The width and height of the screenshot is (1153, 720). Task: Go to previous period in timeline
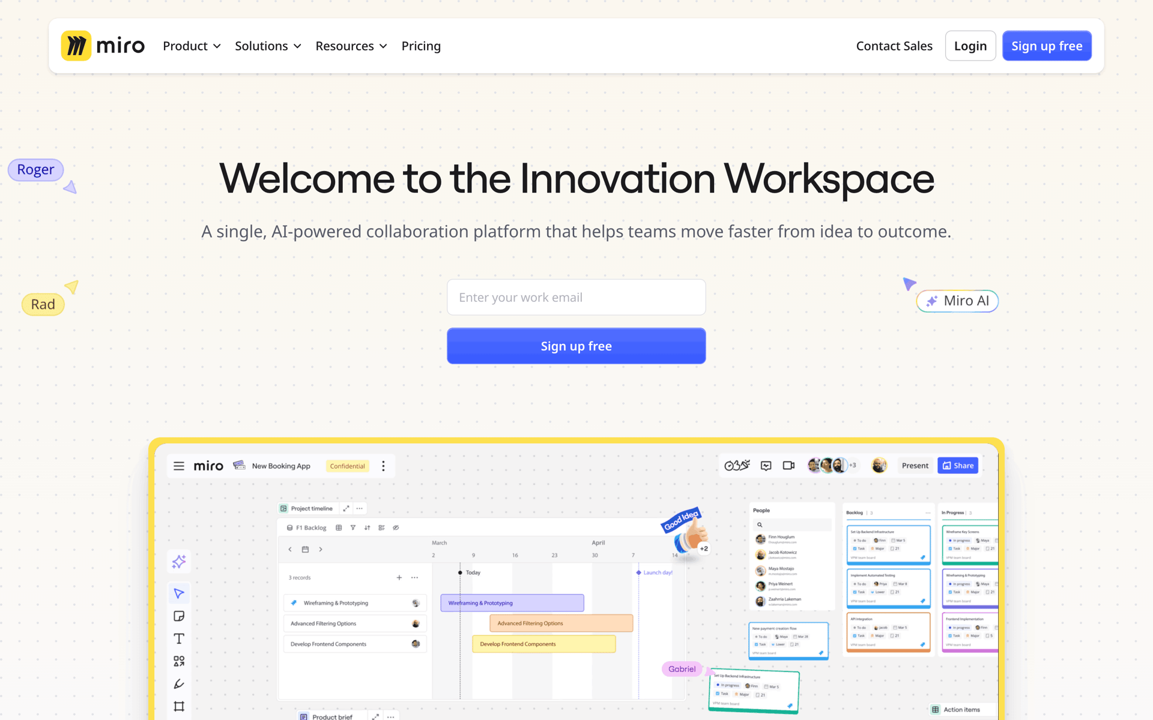pyautogui.click(x=290, y=549)
